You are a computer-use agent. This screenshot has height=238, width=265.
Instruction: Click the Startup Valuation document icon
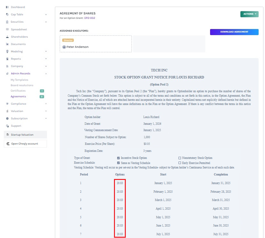coord(8,135)
